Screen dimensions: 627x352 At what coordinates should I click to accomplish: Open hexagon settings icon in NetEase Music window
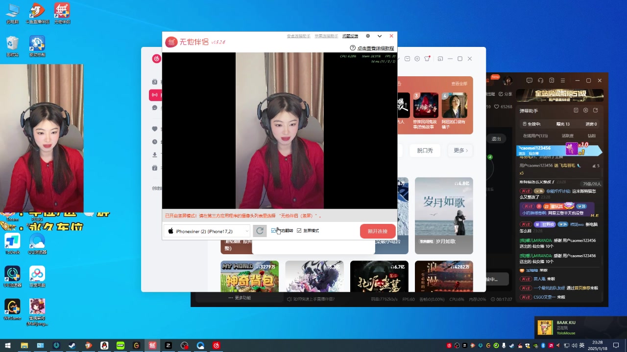click(x=417, y=59)
